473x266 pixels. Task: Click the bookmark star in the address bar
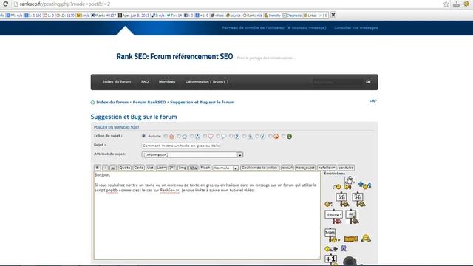pyautogui.click(x=446, y=4)
